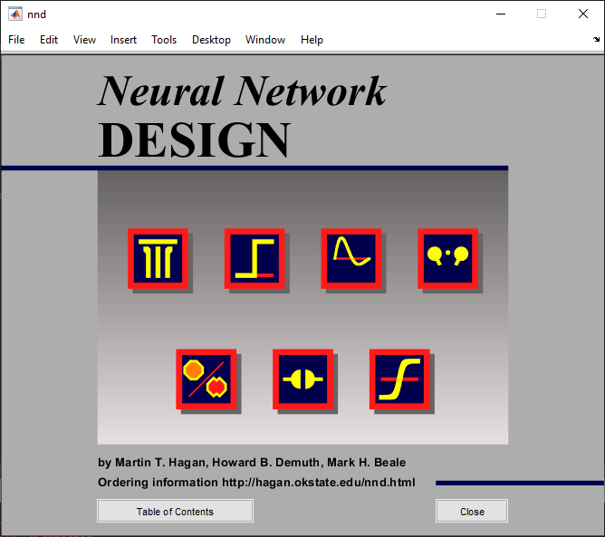Click the two neurons synapse icon
Image resolution: width=605 pixels, height=537 pixels.
click(448, 258)
